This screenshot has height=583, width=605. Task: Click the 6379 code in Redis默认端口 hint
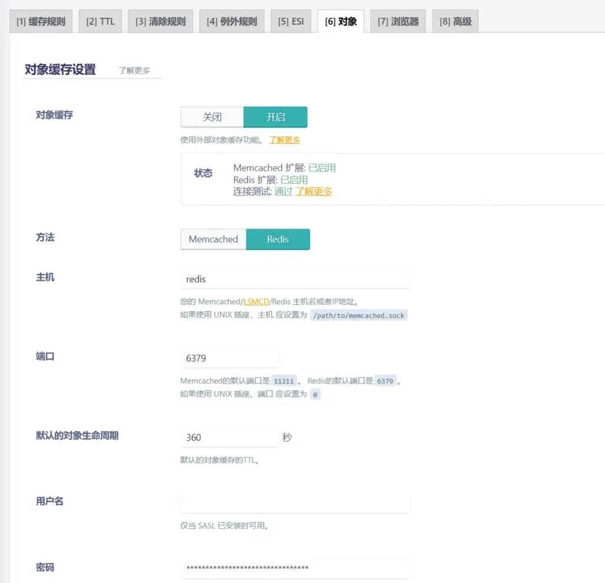(x=385, y=381)
